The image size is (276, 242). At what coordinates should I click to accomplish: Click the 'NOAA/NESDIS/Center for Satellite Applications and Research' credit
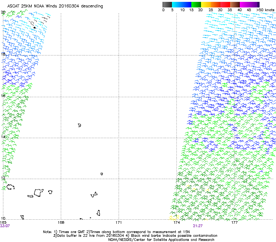click(x=161, y=240)
